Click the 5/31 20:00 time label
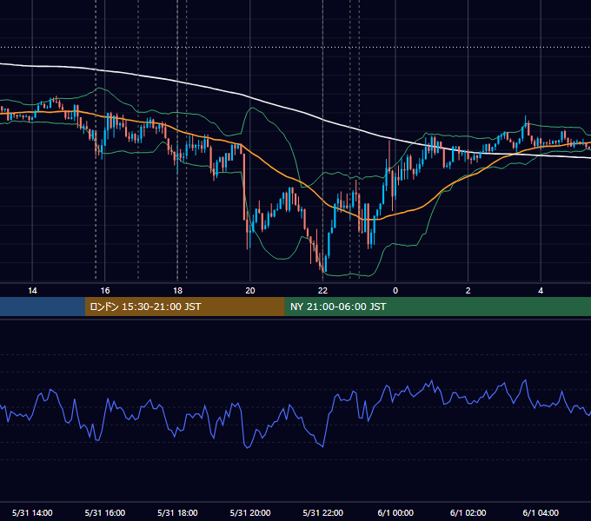The height and width of the screenshot is (521, 591). coord(250,512)
